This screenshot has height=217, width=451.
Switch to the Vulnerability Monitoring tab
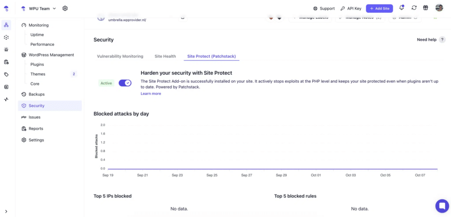point(120,56)
